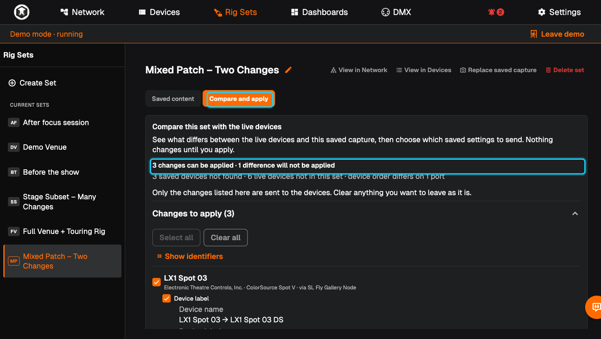Uncheck the Device label checkbox
Screen dimensions: 601x339
[167, 299]
